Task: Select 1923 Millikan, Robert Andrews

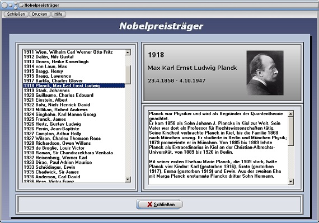Action: pos(74,110)
